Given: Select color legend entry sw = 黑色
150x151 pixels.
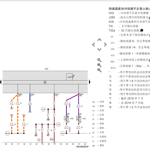Looking at the screenshot, I should 98,106.
